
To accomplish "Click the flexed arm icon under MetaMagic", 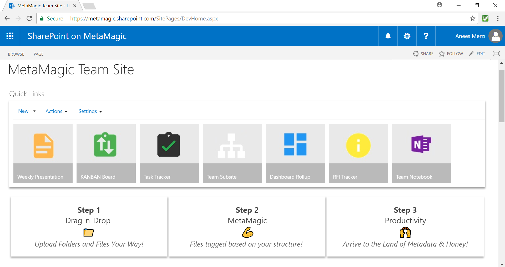I will [x=248, y=232].
